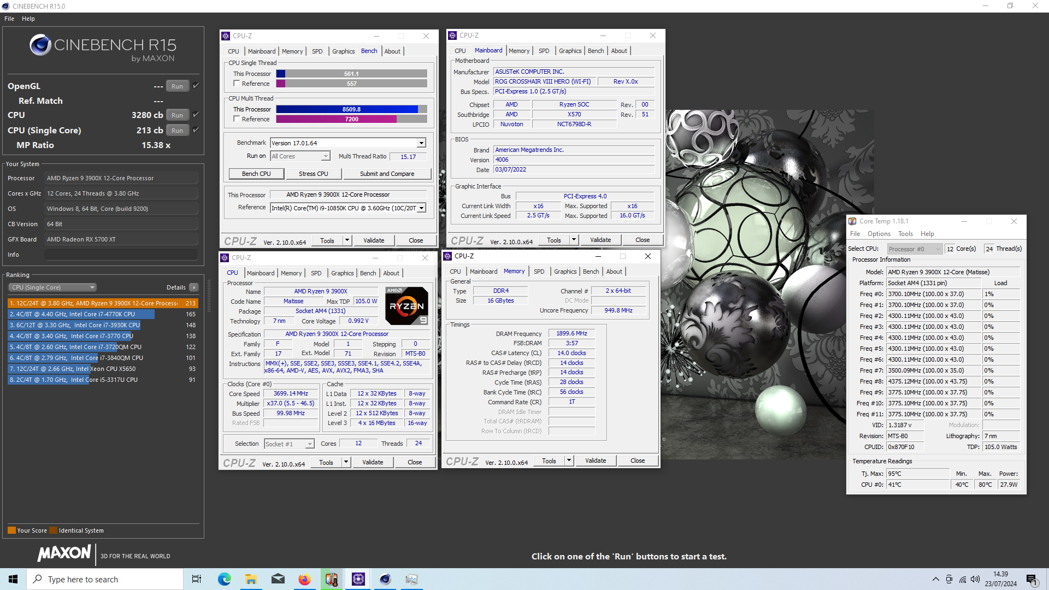Open the Core Temp Tools menu
This screenshot has width=1049, height=590.
click(905, 234)
